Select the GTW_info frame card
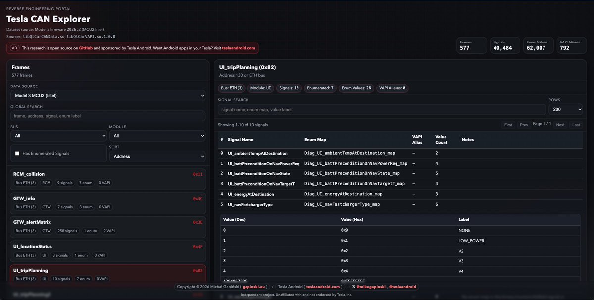 [108, 204]
